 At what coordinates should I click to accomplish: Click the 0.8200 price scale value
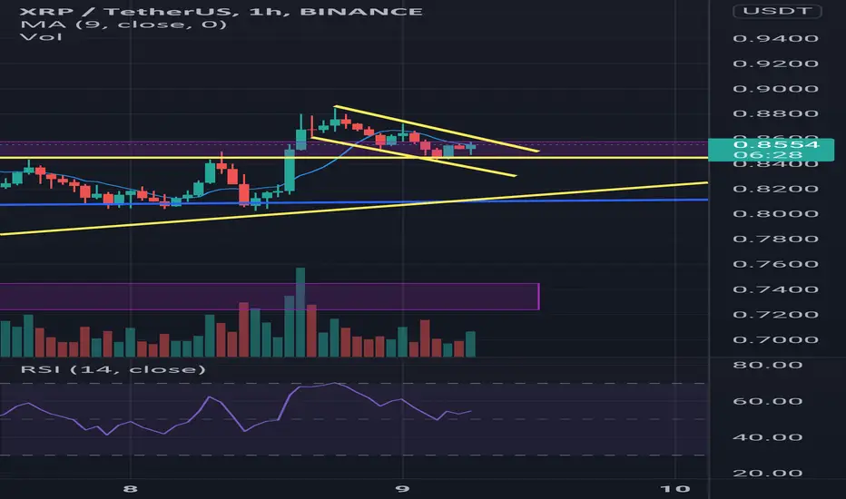(x=775, y=189)
